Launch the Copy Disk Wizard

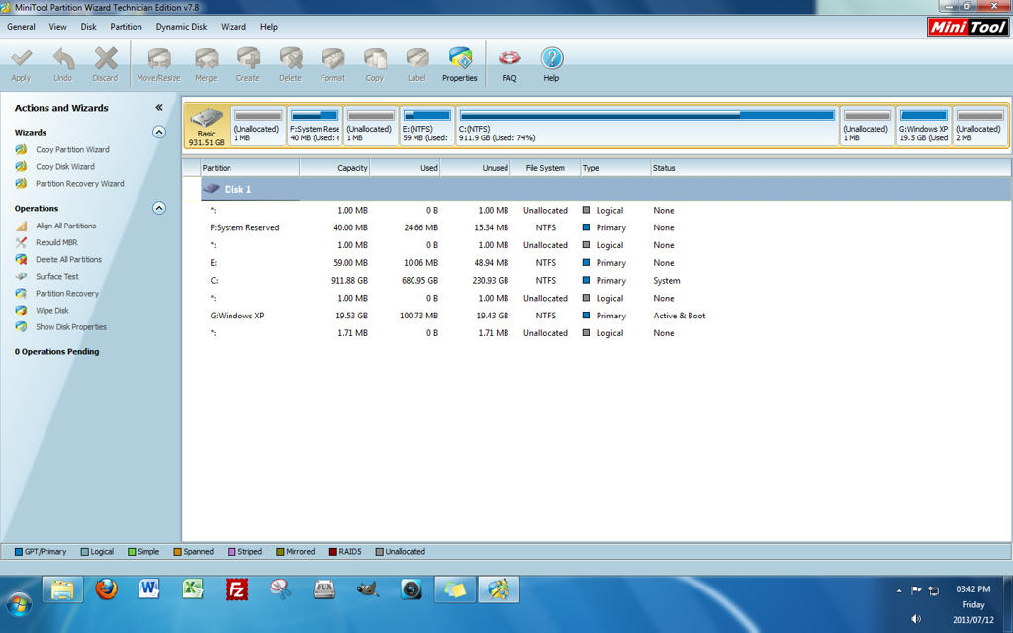pos(65,166)
